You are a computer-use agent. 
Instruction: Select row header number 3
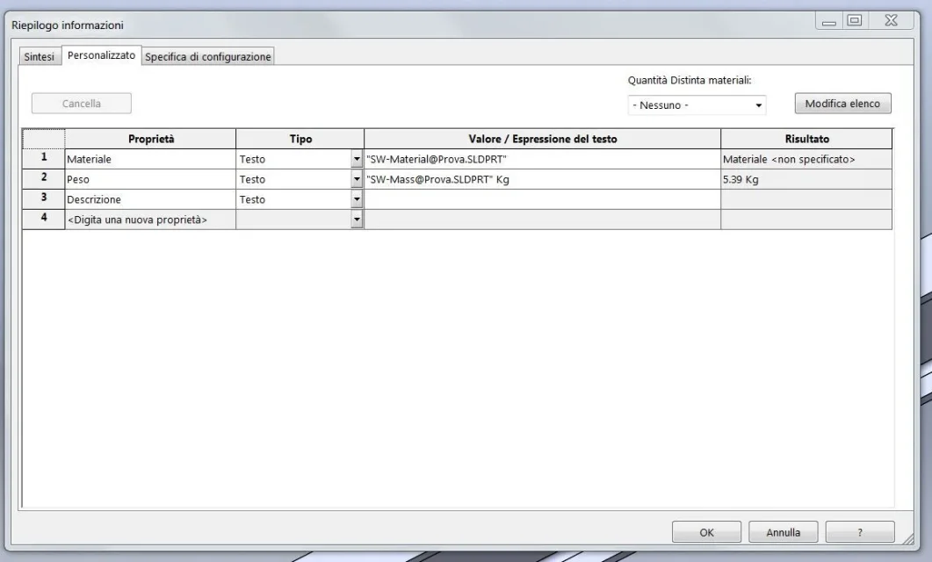(43, 199)
